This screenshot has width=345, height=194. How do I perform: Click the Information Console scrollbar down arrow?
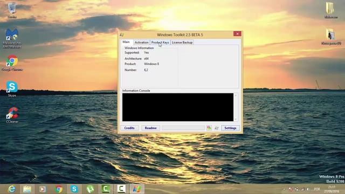236,120
